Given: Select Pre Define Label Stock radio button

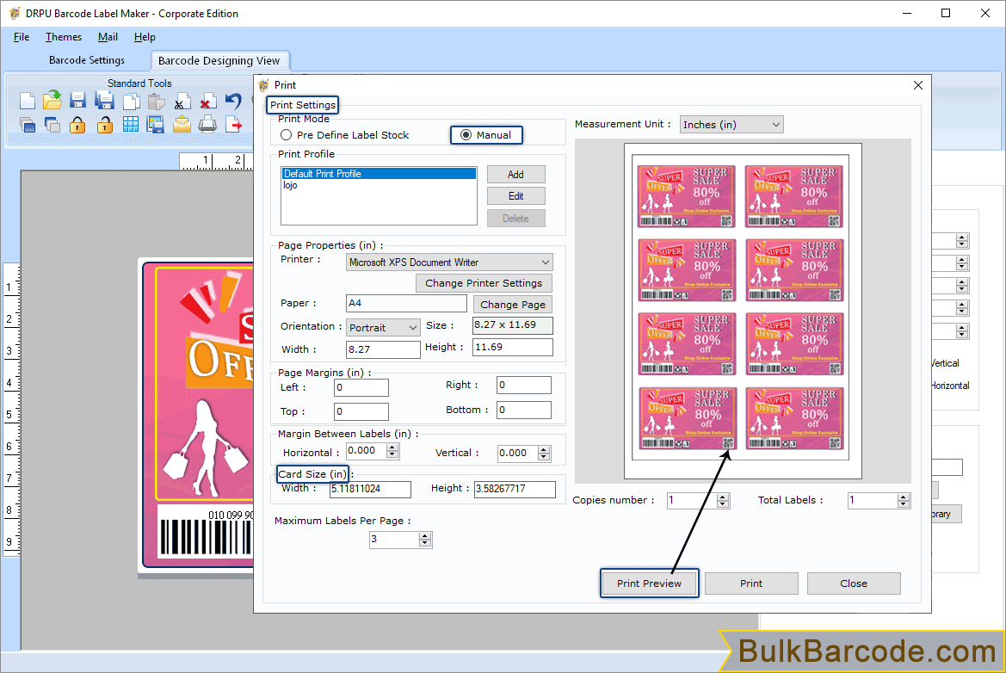Looking at the screenshot, I should pyautogui.click(x=287, y=135).
